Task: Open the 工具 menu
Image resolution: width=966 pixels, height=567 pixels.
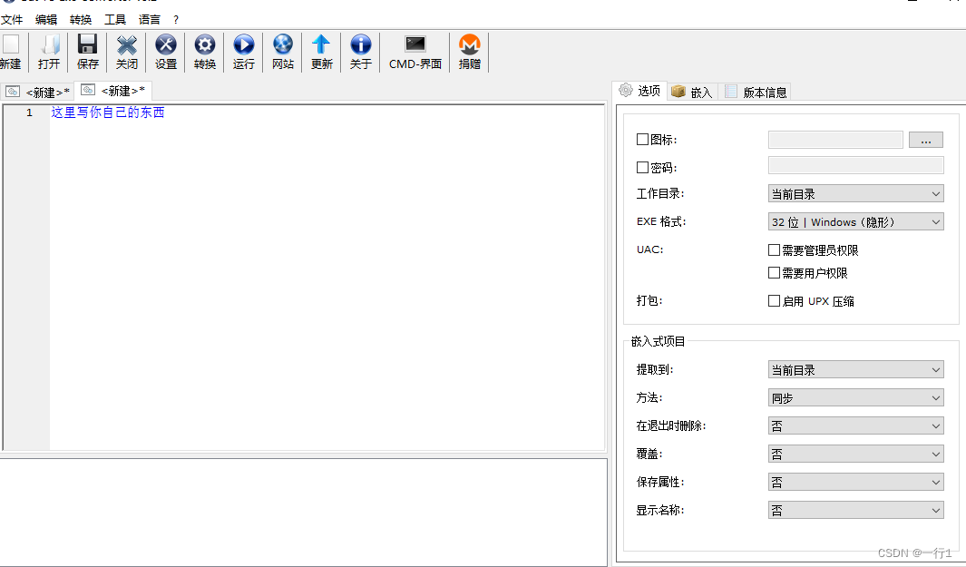Action: (x=115, y=20)
